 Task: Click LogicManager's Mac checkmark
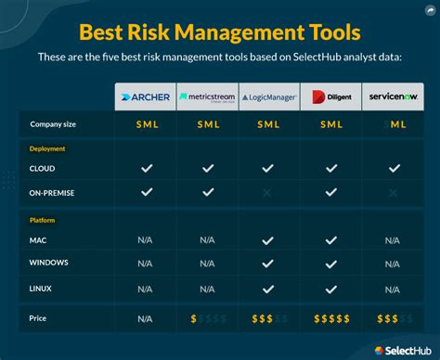[267, 240]
